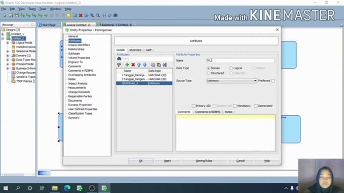Check the Deprecated checkbox
Image resolution: width=344 pixels, height=193 pixels.
[256, 106]
